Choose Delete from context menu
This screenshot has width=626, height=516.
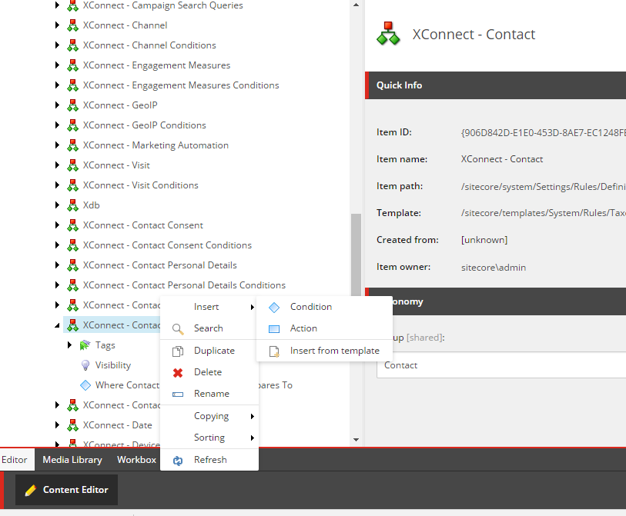(x=209, y=372)
